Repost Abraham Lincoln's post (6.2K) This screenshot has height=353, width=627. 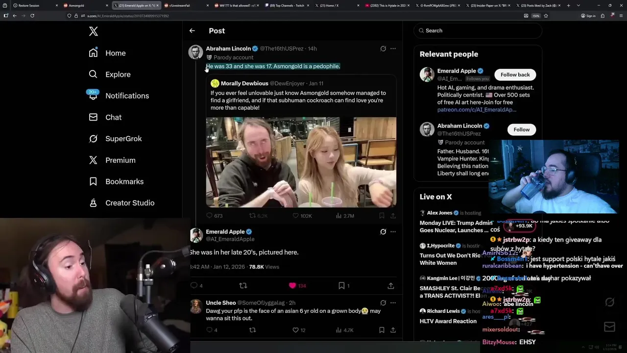tap(258, 216)
